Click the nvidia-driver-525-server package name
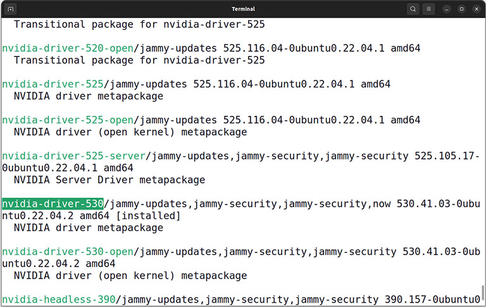This screenshot has height=307, width=486. pos(74,156)
